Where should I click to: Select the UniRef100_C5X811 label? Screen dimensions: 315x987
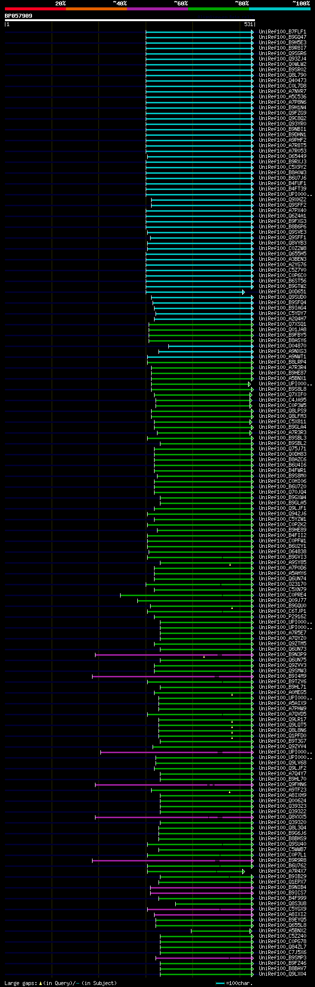(283, 421)
